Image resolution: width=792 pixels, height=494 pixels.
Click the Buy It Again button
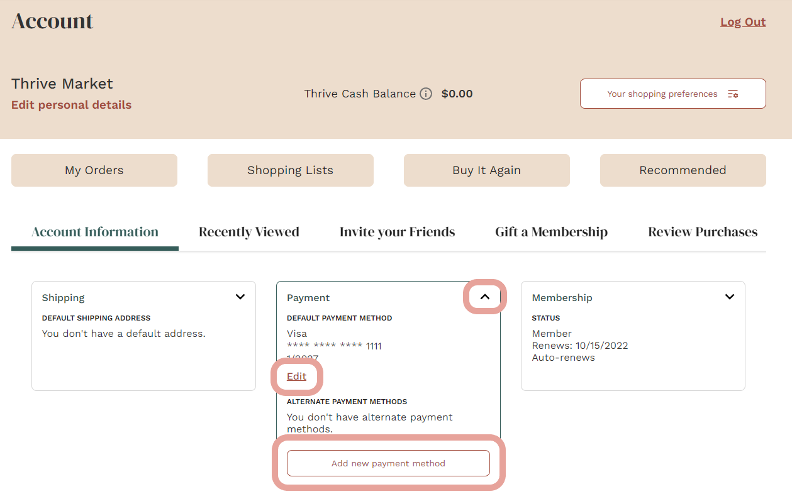click(x=486, y=170)
